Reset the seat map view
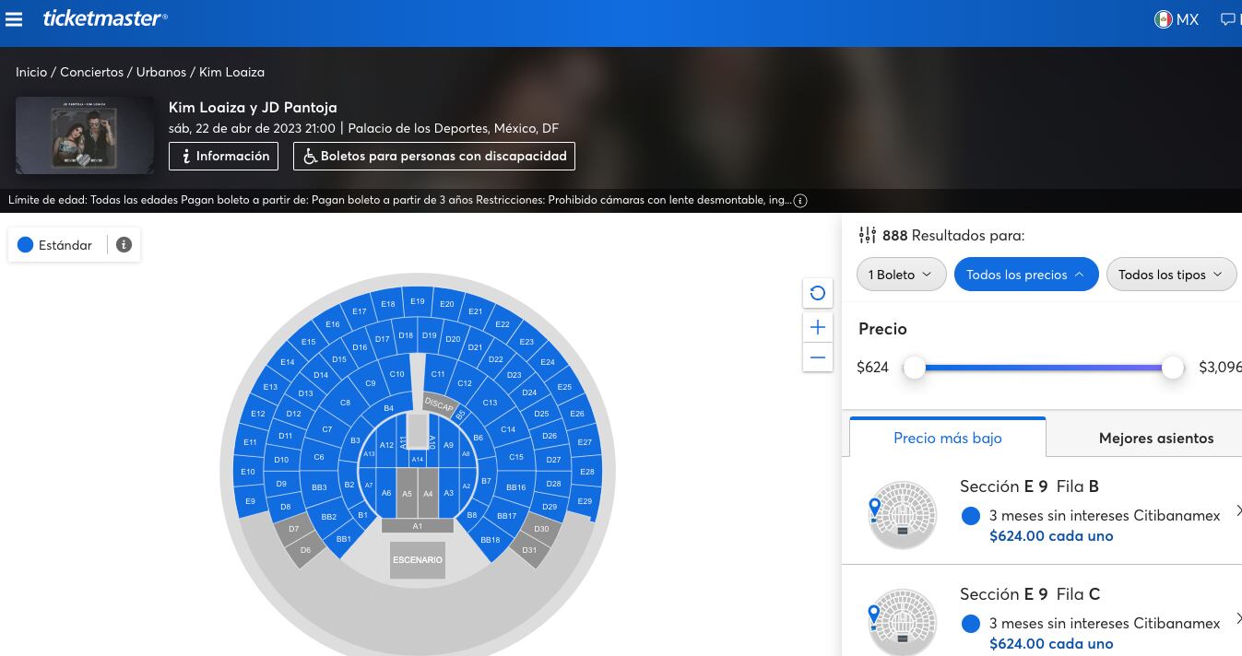Image resolution: width=1242 pixels, height=656 pixels. (x=817, y=294)
